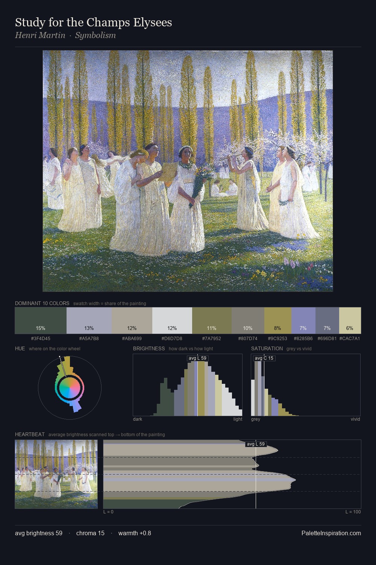This screenshot has width=376, height=565.
Task: Click the #7A7952 olive swatch
Action: click(212, 321)
